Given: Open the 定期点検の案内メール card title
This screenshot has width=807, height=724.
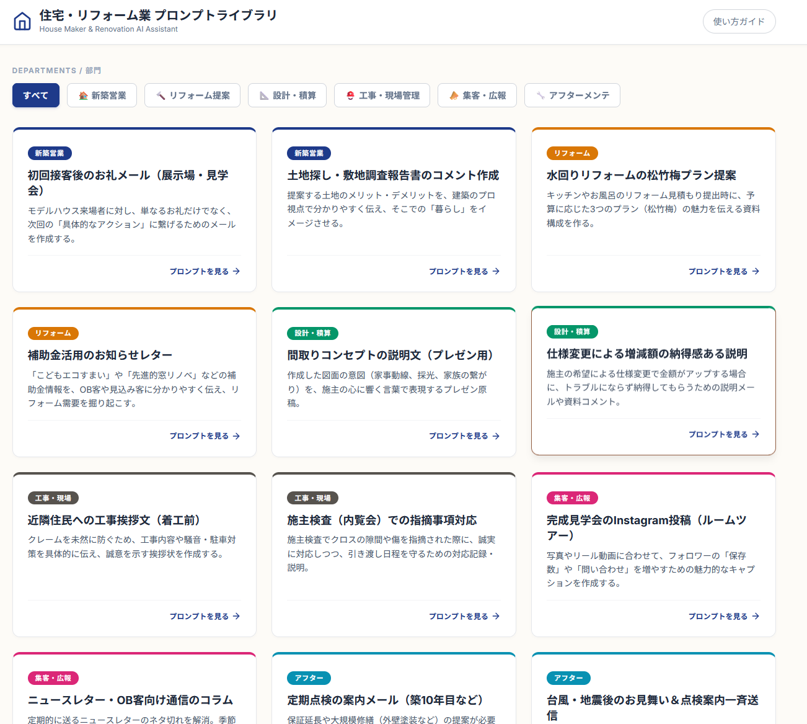Looking at the screenshot, I should pyautogui.click(x=385, y=700).
